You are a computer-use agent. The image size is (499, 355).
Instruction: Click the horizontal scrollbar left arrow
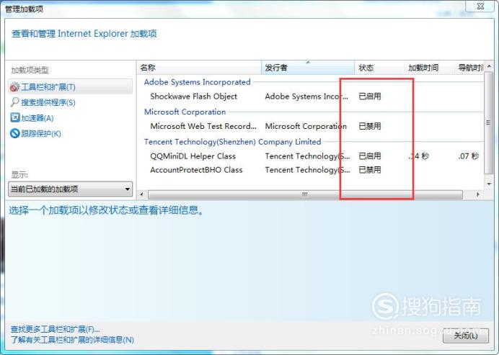coord(142,194)
